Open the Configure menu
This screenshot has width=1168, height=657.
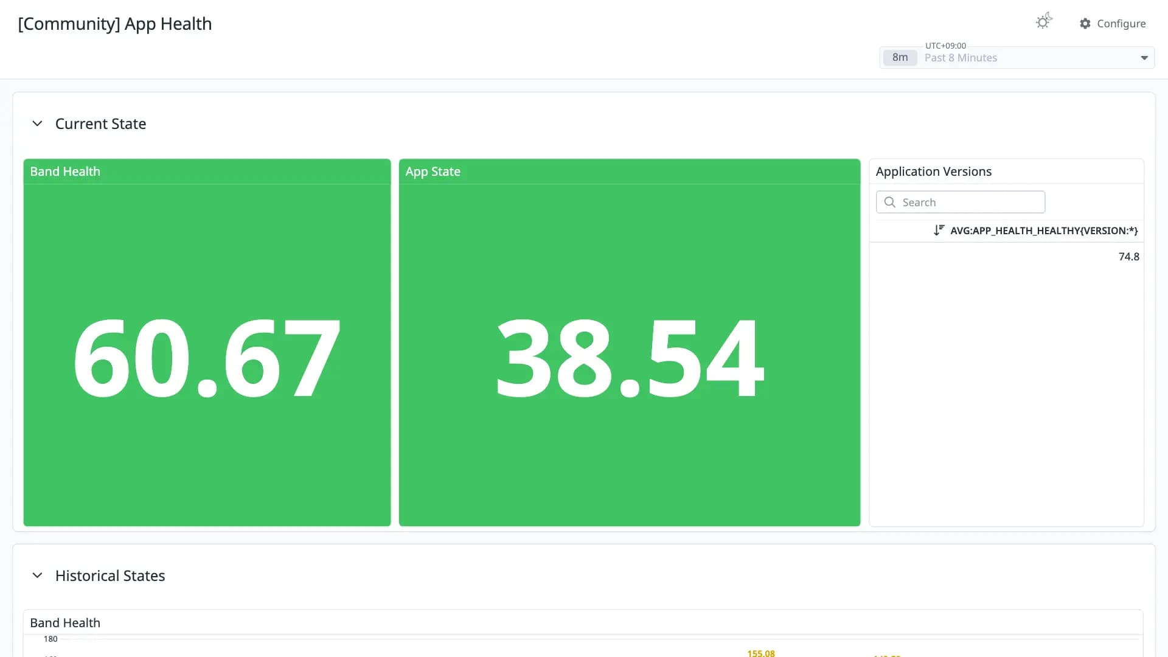(x=1113, y=24)
